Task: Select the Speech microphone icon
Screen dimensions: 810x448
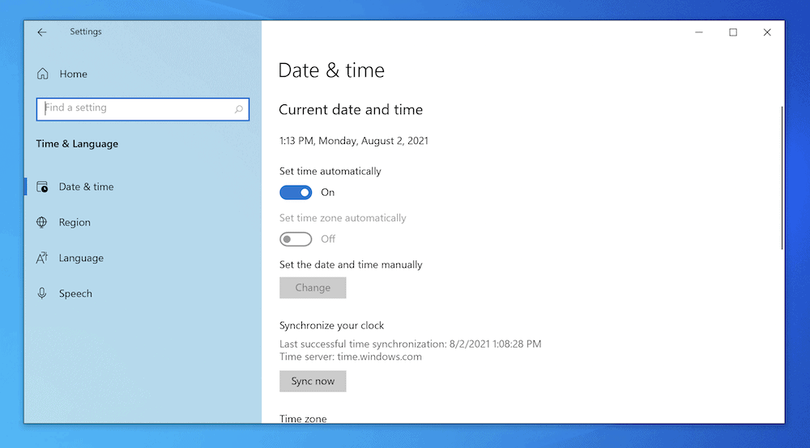Action: tap(42, 294)
